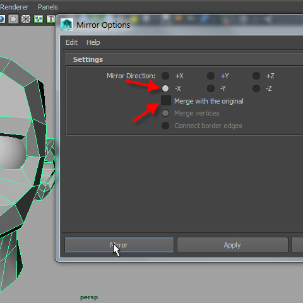Open the Renderer menu
Viewport: 303px width, 303px height.
[x=15, y=7]
